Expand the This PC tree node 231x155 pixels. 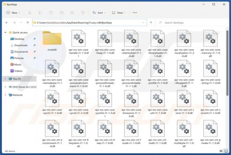tap(5, 79)
